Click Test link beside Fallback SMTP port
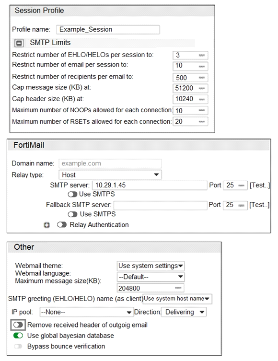 coord(259,205)
